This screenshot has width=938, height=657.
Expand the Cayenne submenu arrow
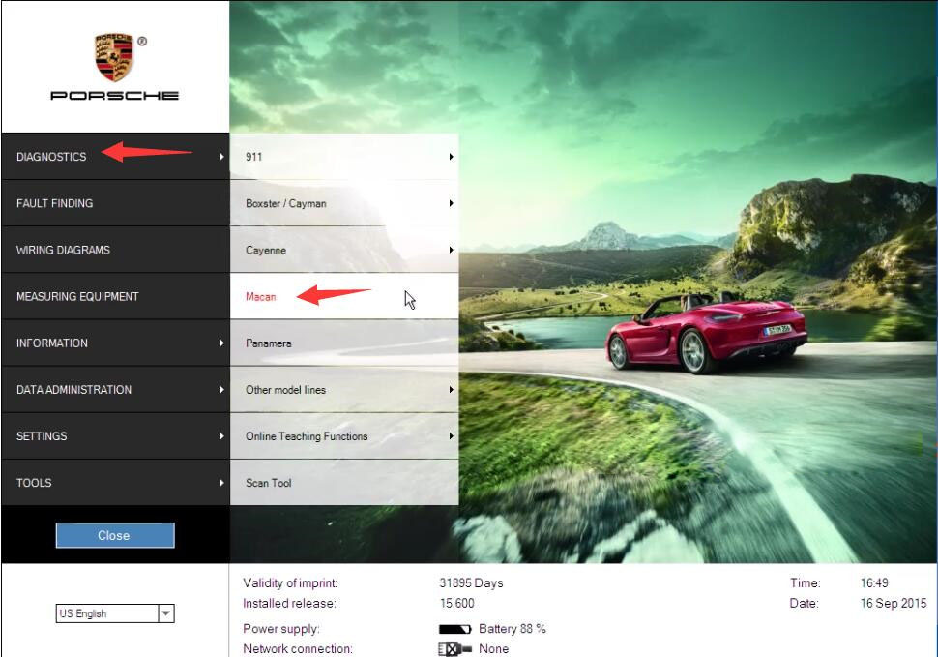coord(451,250)
